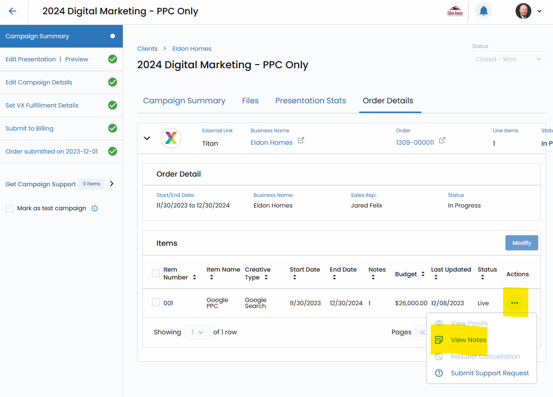Open external link icon beside Eldon Homes
Screen dimensions: 553x397
tap(301, 141)
